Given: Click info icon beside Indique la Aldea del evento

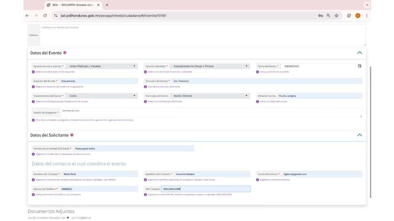Looking at the screenshot, I should click(x=257, y=102).
